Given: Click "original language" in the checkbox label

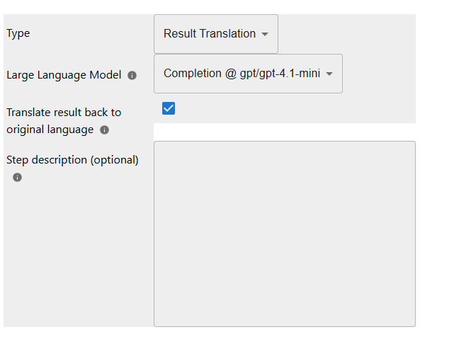Looking at the screenshot, I should (50, 130).
